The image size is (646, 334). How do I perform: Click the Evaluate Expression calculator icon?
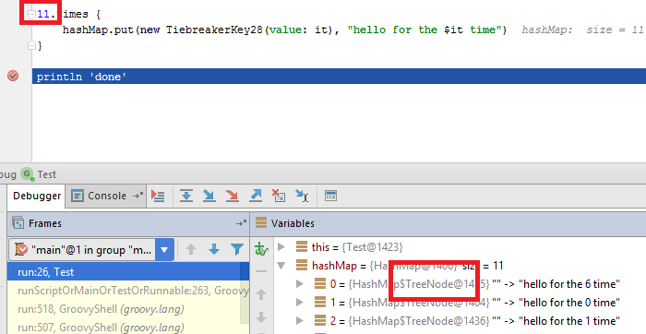click(330, 196)
